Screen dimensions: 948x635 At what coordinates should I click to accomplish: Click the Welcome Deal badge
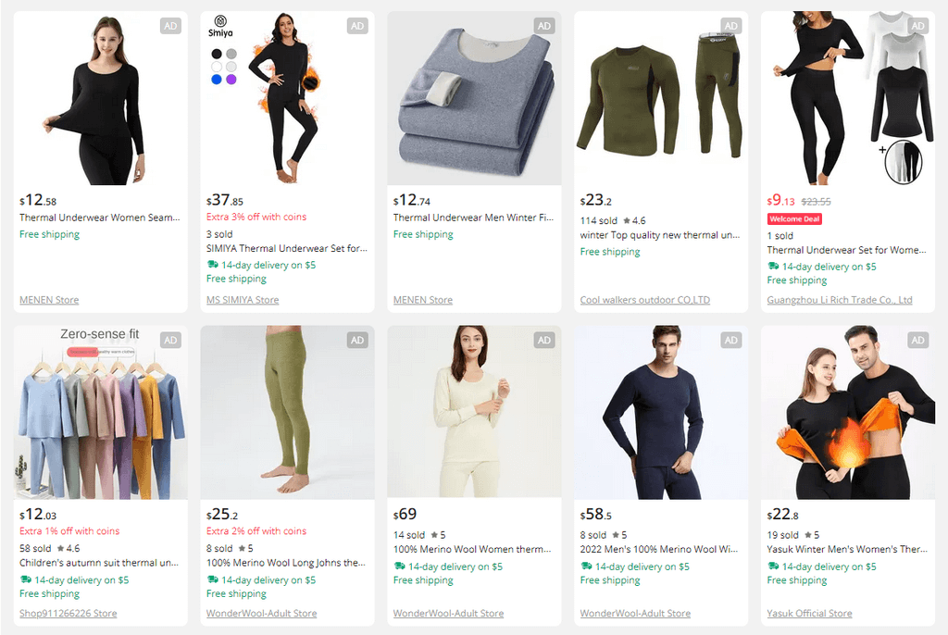tap(793, 219)
